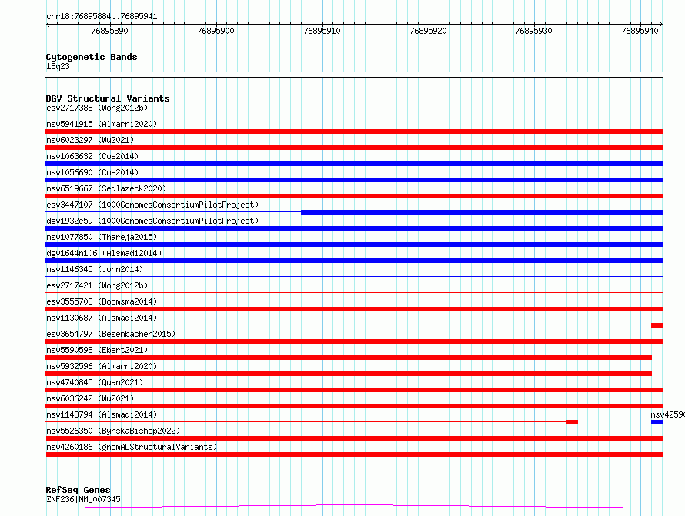This screenshot has width=685, height=516.
Task: Open the nsv6519667 (Sedlazeck2020) variant label
Action: (x=106, y=188)
